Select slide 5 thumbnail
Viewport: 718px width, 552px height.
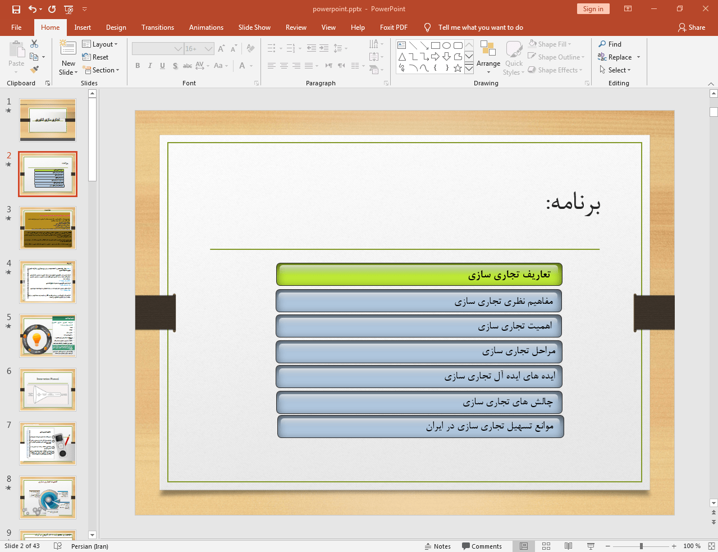[48, 336]
